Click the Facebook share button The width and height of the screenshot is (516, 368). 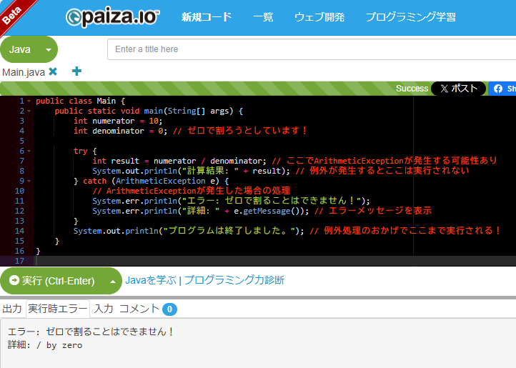pyautogui.click(x=502, y=89)
